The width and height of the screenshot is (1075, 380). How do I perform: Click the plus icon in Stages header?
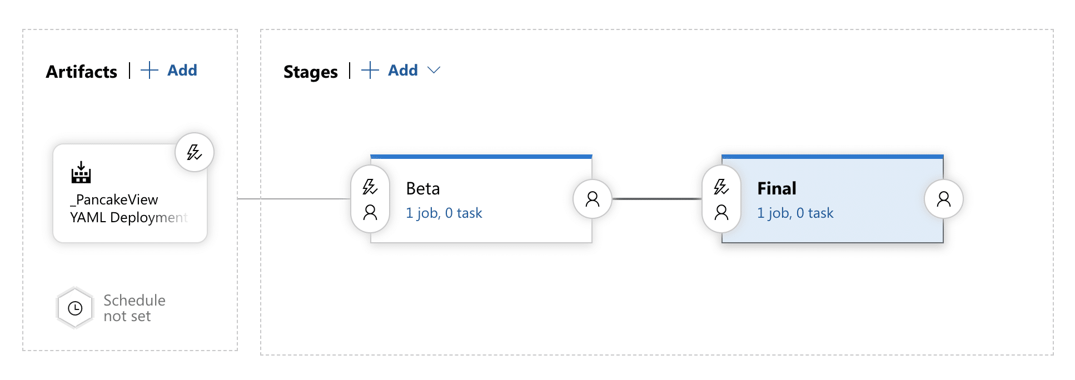pos(370,71)
